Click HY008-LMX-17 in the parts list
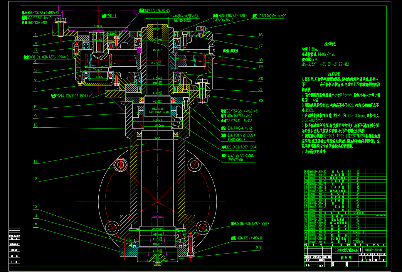Screen dimensions: 402x272 (x=318, y=191)
